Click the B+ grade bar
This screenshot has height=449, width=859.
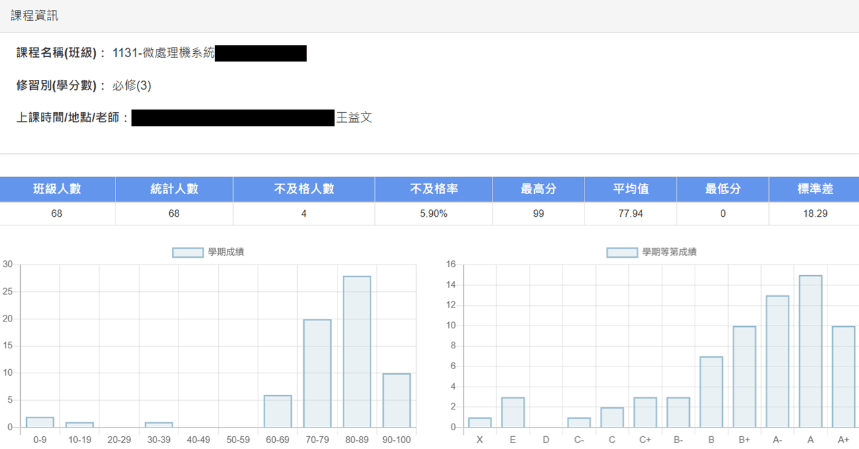744,377
